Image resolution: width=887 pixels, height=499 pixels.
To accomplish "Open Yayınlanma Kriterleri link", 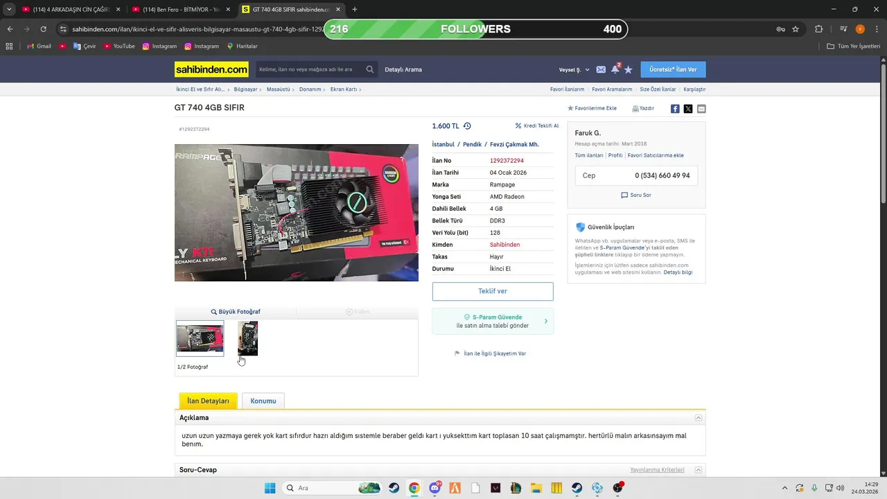I will click(657, 470).
